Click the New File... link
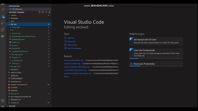Screen dimensions: 198x111 (x=71, y=38)
